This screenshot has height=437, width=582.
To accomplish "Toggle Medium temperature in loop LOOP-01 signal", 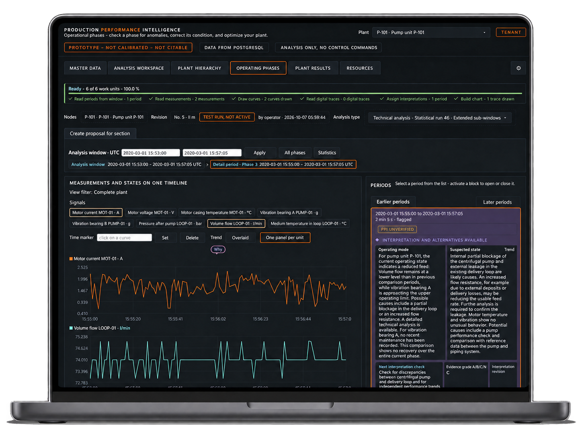I will point(308,223).
